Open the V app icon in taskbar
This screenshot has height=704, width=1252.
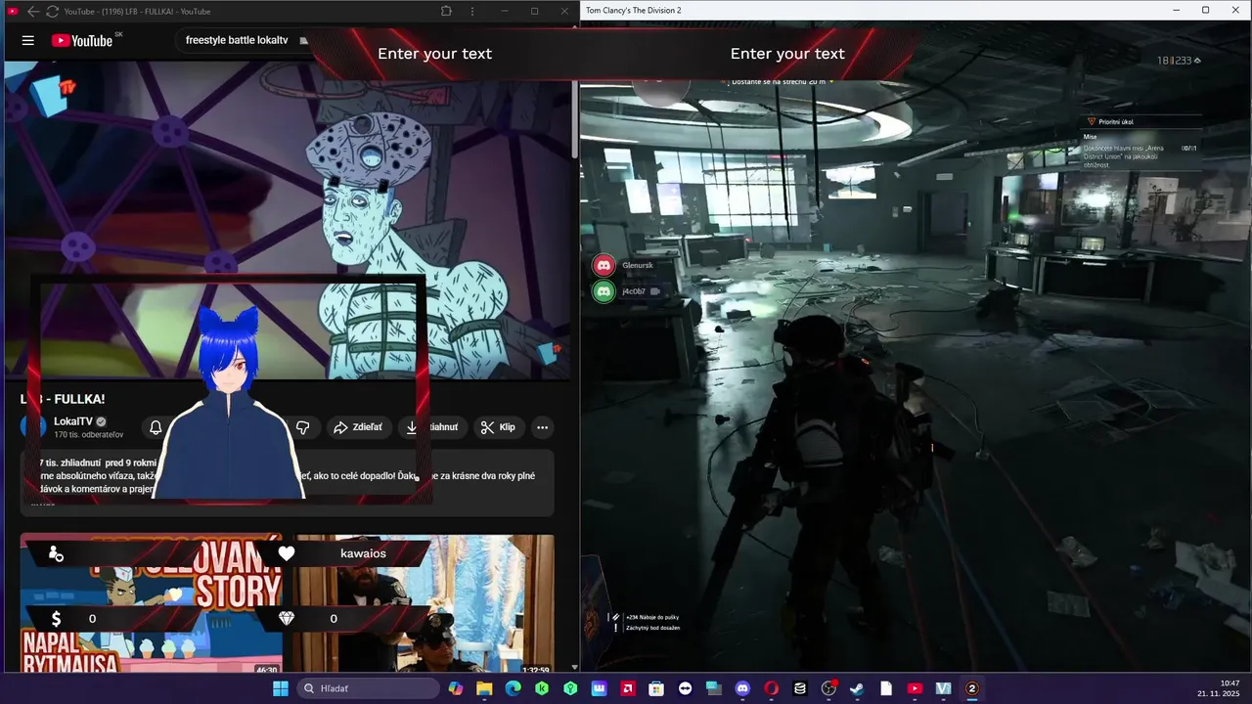click(943, 688)
